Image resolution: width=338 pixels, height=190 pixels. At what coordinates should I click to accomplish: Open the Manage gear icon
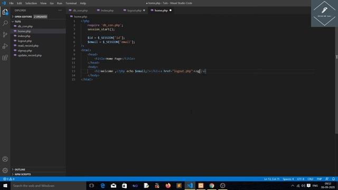pyautogui.click(x=5, y=170)
